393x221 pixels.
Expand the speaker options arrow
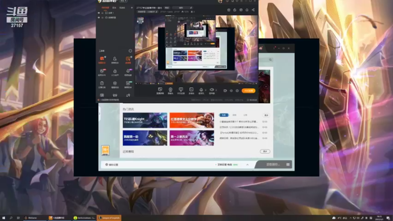(216, 90)
